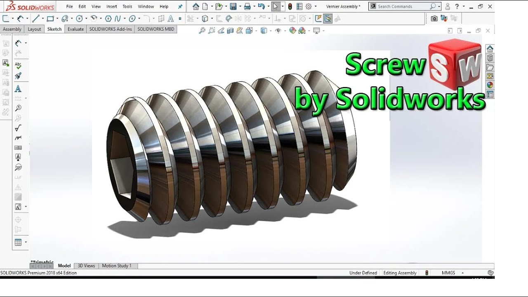Toggle Rapid Sketch lightning icon
The width and height of the screenshot is (528, 297).
coord(318,19)
